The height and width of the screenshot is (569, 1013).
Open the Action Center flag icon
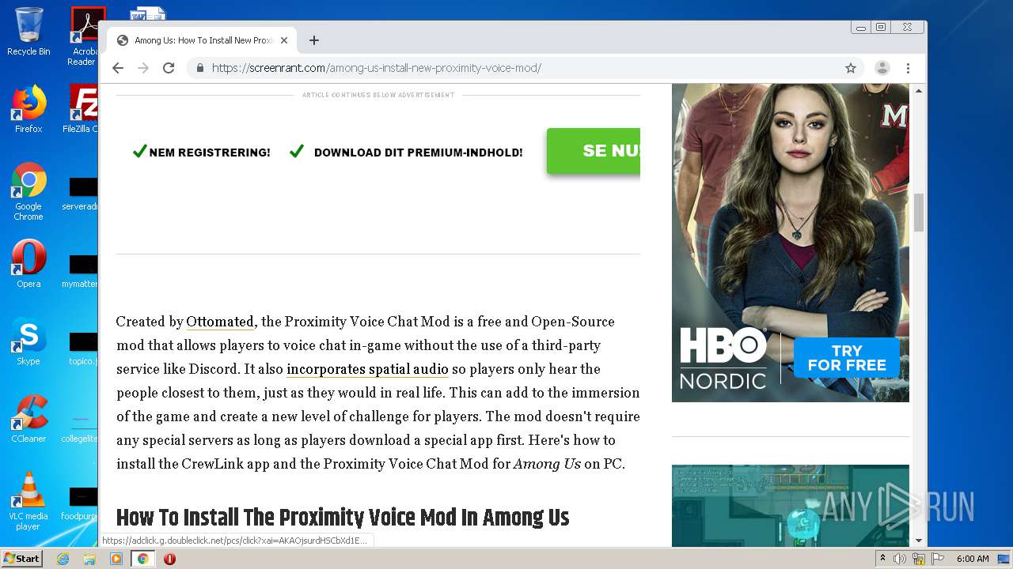coord(938,559)
